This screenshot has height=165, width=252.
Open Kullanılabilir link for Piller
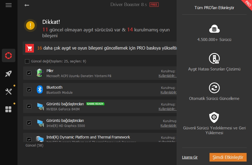tap(168, 76)
